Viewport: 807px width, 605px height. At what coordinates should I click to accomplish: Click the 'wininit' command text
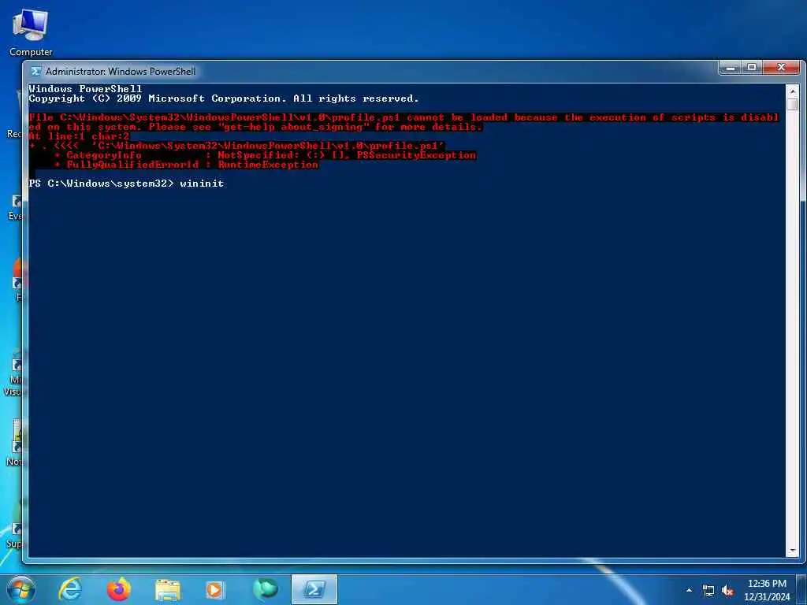(x=202, y=183)
